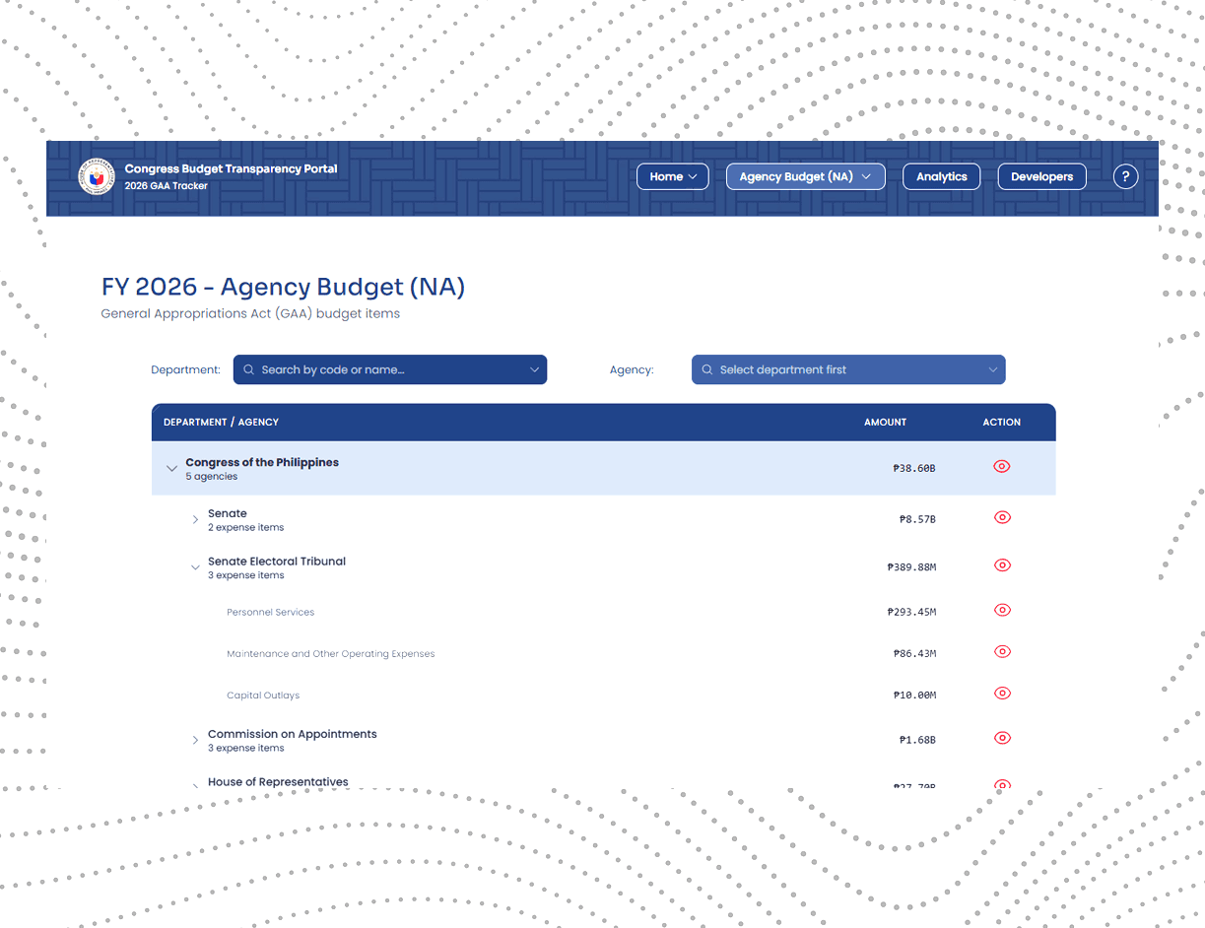Collapse Congress of the Philippines chevron
Screen dimensions: 1205x928
point(172,469)
